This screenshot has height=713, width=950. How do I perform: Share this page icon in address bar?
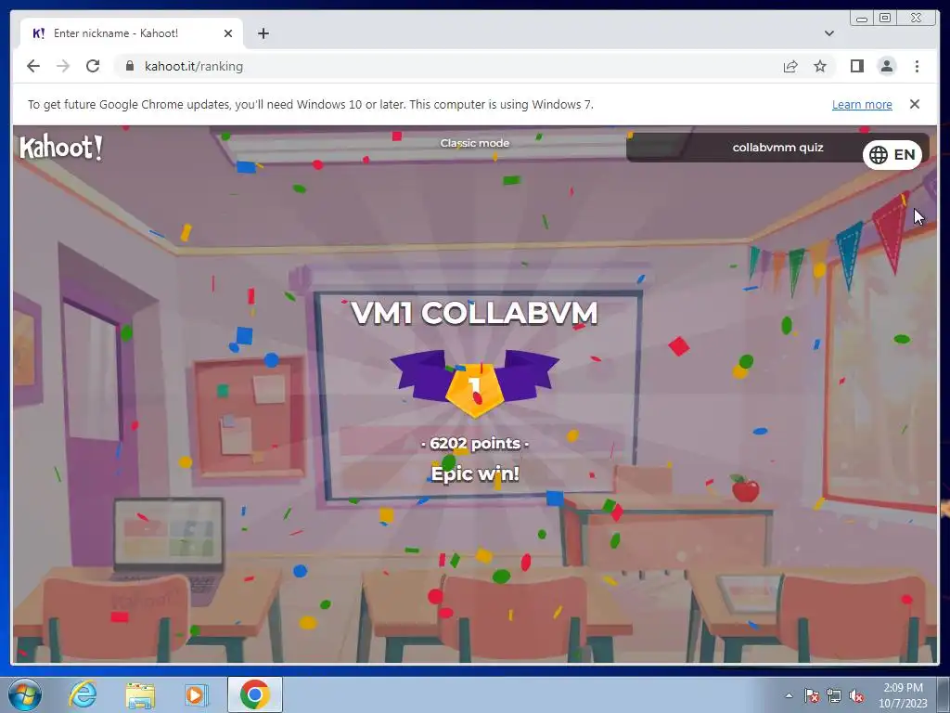[790, 66]
